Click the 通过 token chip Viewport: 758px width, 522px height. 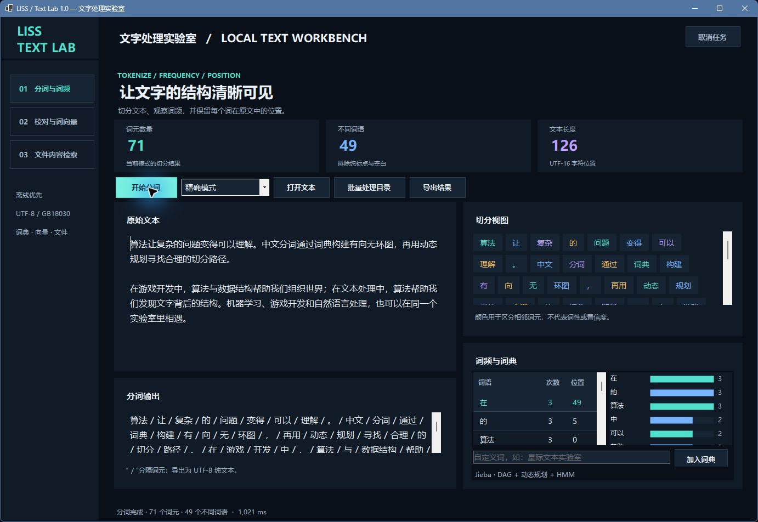pos(609,264)
